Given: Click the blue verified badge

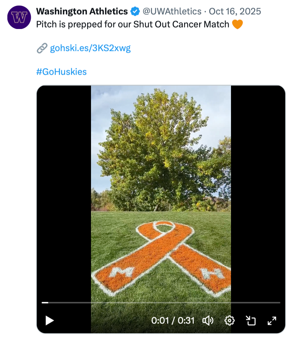Looking at the screenshot, I should (x=135, y=12).
